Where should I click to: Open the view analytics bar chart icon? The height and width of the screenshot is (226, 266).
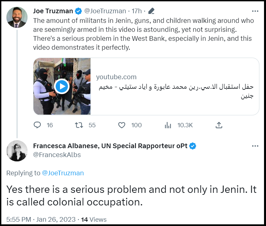(x=168, y=125)
